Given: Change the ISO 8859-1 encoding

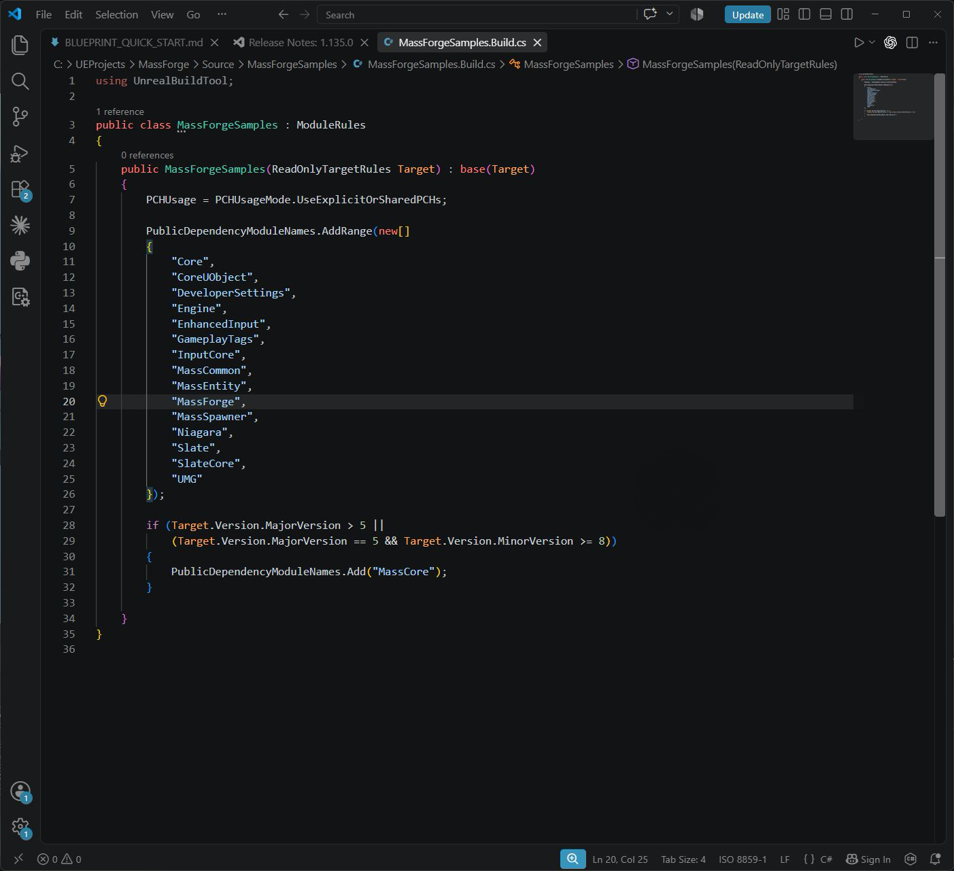Looking at the screenshot, I should 743,859.
